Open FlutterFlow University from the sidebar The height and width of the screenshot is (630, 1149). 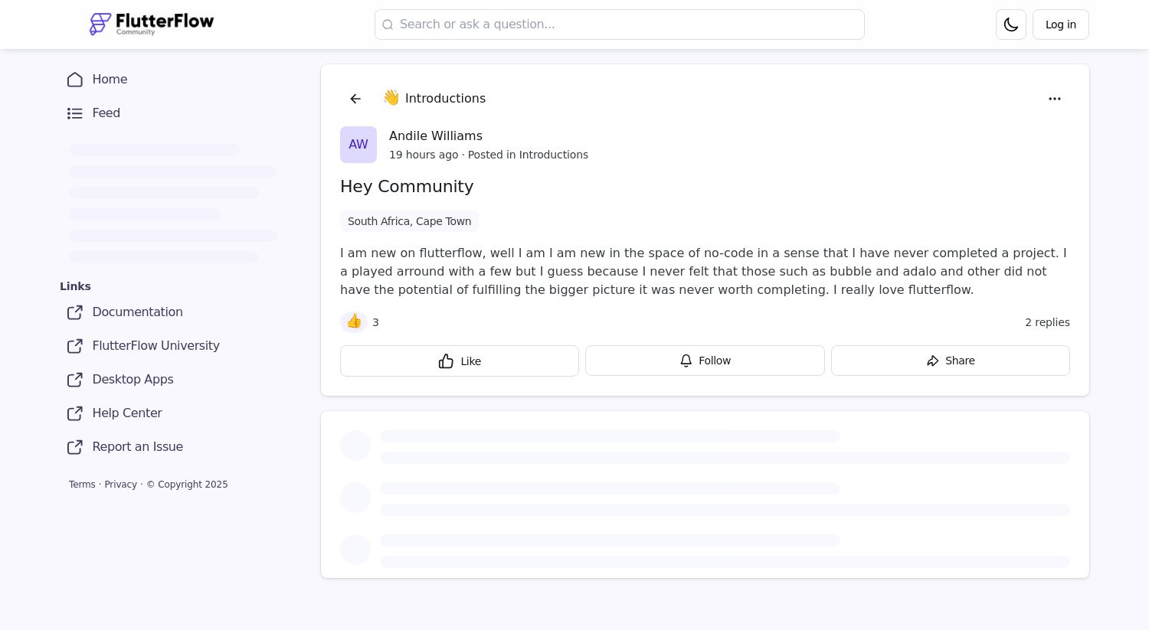[x=155, y=346]
